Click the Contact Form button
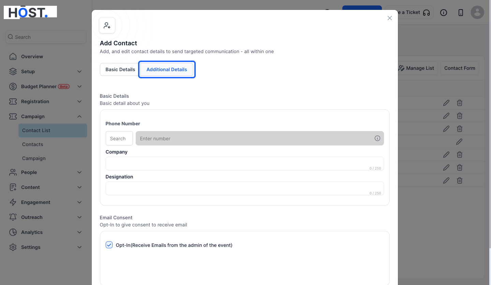491x285 pixels. (460, 68)
